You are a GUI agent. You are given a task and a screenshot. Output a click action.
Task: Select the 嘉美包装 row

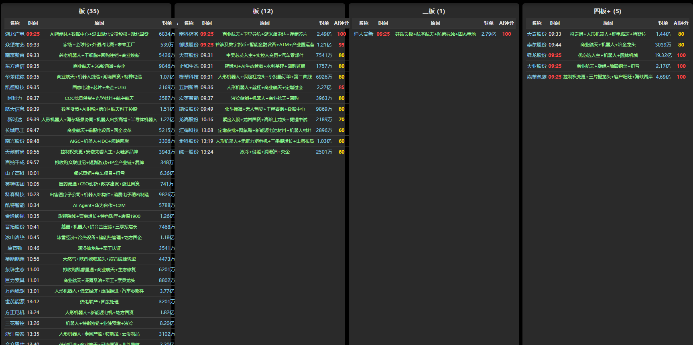pos(537,77)
